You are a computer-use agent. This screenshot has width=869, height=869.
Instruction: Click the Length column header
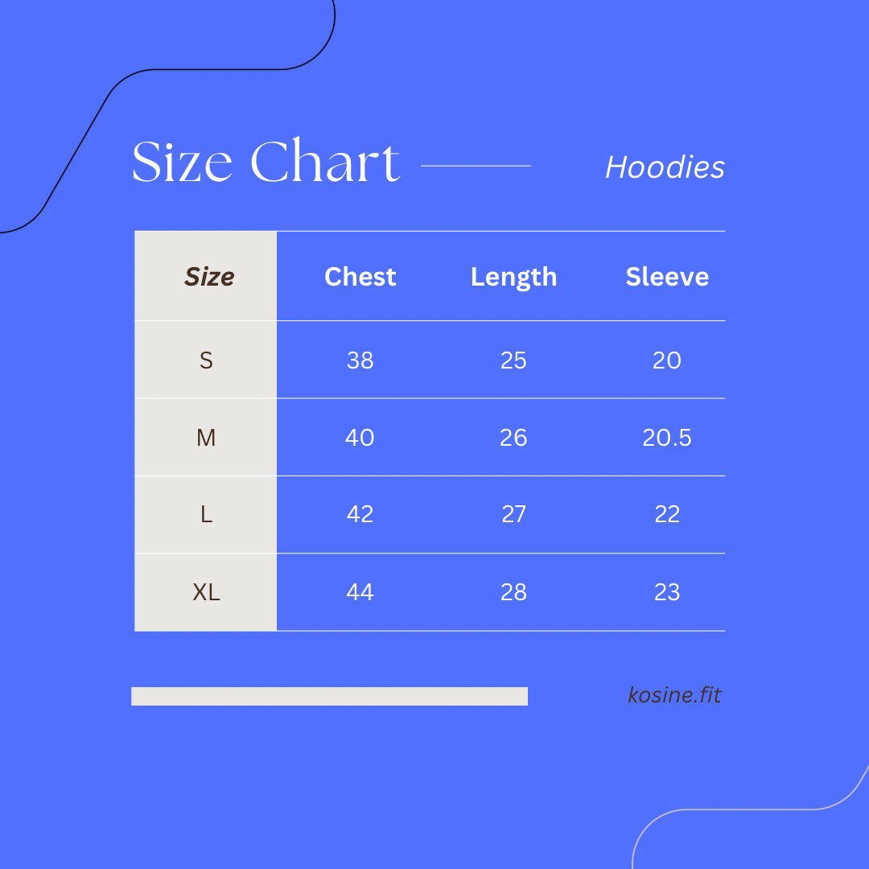tap(513, 277)
